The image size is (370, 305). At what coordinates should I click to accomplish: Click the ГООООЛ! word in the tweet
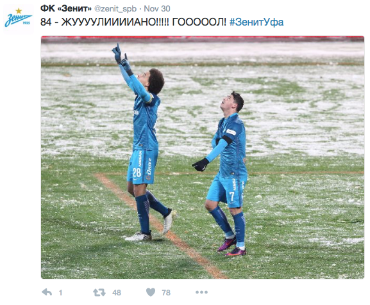tap(199, 22)
